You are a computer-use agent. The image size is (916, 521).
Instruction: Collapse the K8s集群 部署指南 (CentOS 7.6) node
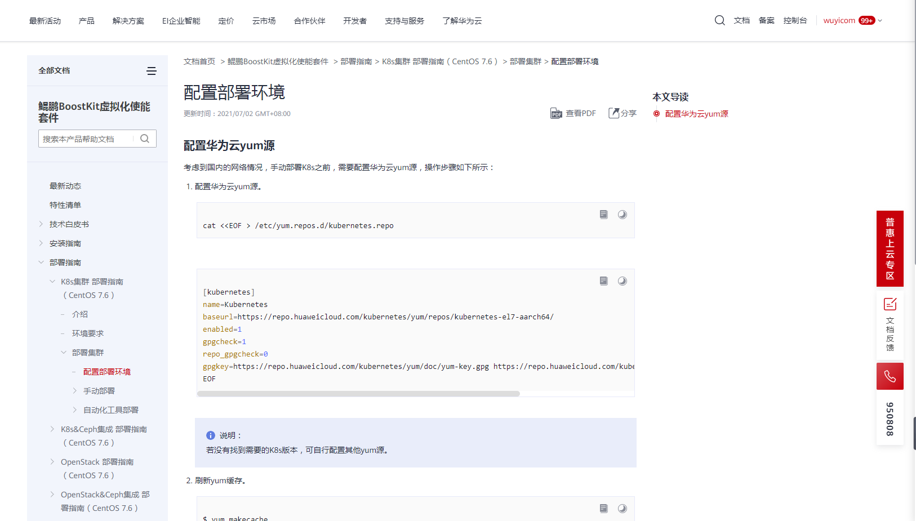pos(52,282)
